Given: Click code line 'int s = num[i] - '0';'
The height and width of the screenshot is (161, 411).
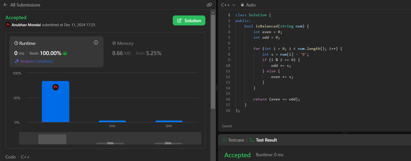Looking at the screenshot, I should [286, 54].
